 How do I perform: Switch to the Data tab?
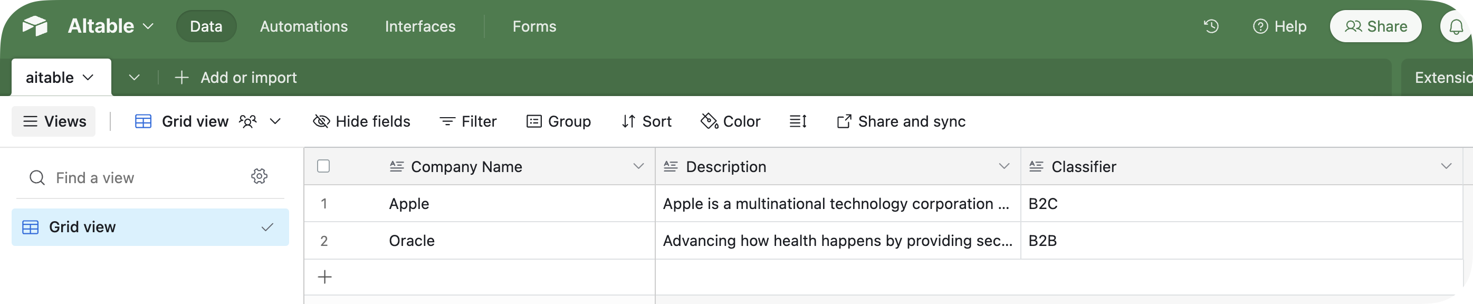point(206,26)
